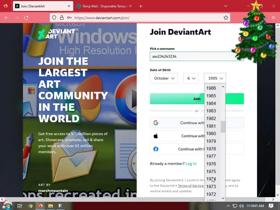Viewport: 280px width, 210px height.
Task: Click the year list scrollbar thumb
Action: click(223, 127)
